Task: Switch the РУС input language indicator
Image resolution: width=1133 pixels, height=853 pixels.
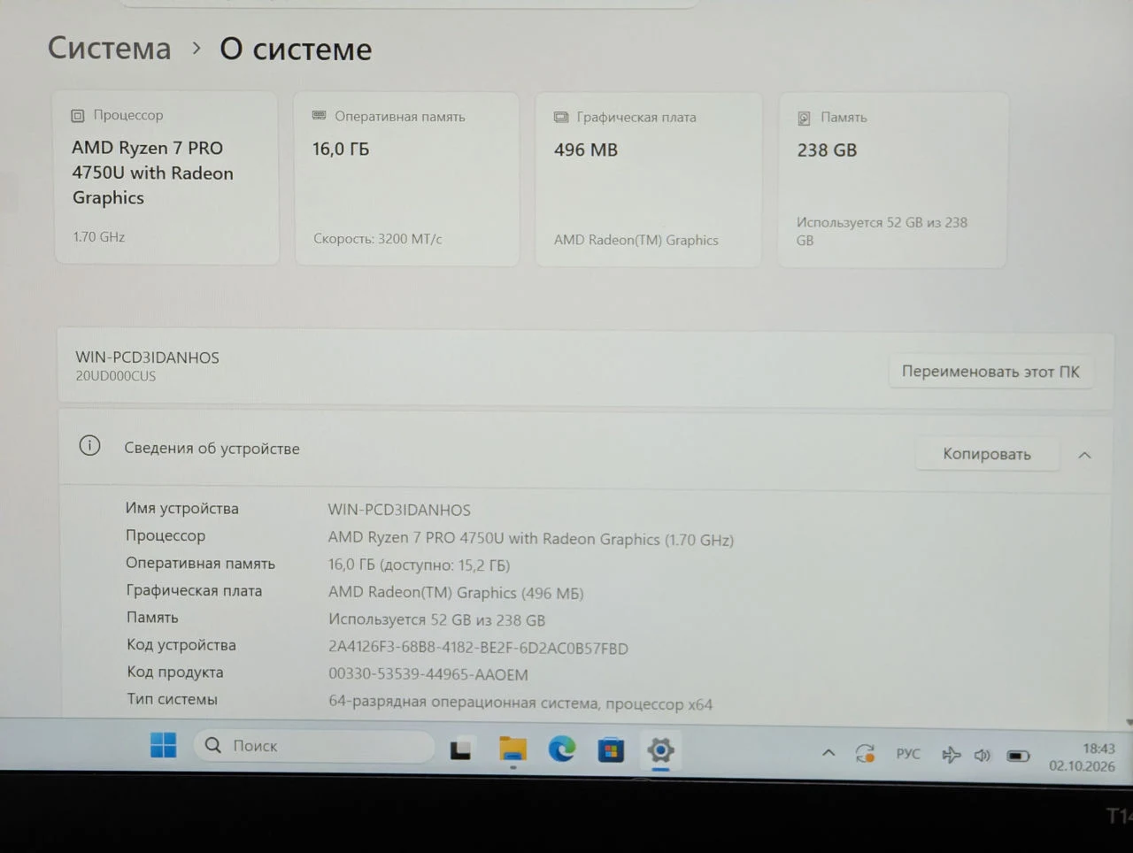Action: coord(908,754)
